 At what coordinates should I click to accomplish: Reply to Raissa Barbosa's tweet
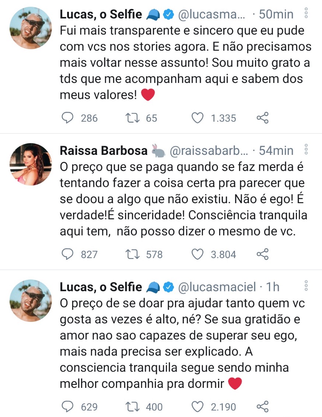[x=67, y=254]
